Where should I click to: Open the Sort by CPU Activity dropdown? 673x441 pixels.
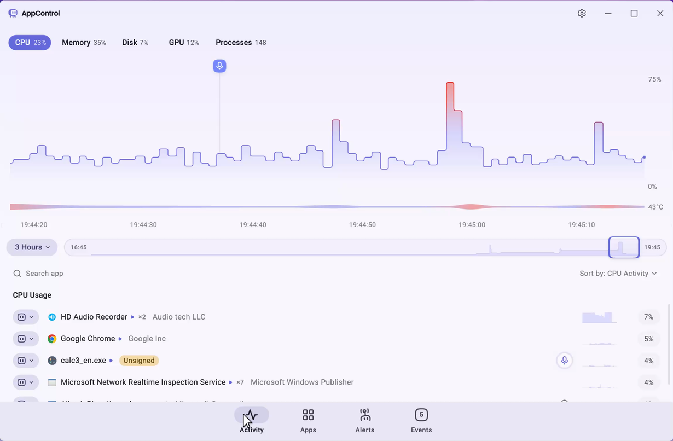619,273
